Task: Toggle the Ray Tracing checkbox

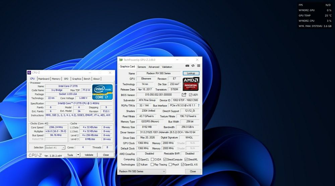Action: [x=152, y=165]
